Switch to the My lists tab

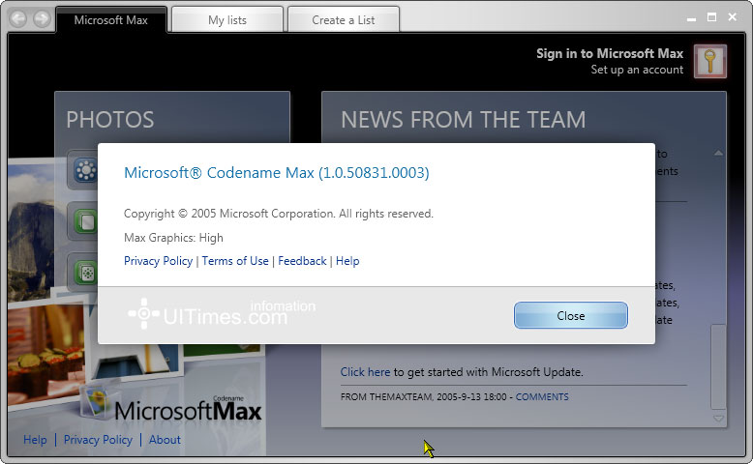click(227, 20)
